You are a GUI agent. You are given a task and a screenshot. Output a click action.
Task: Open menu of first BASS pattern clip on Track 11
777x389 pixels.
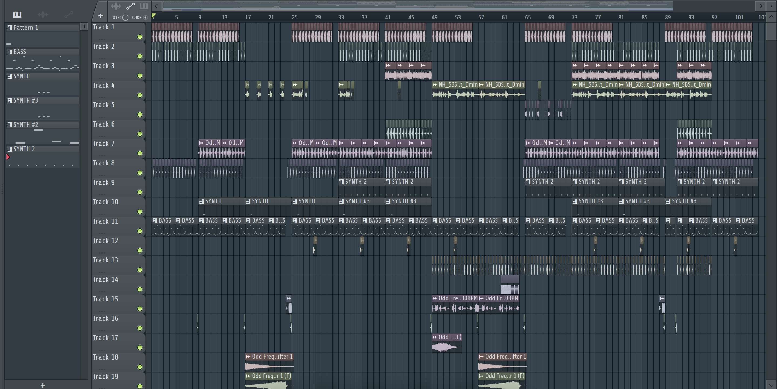pyautogui.click(x=155, y=221)
